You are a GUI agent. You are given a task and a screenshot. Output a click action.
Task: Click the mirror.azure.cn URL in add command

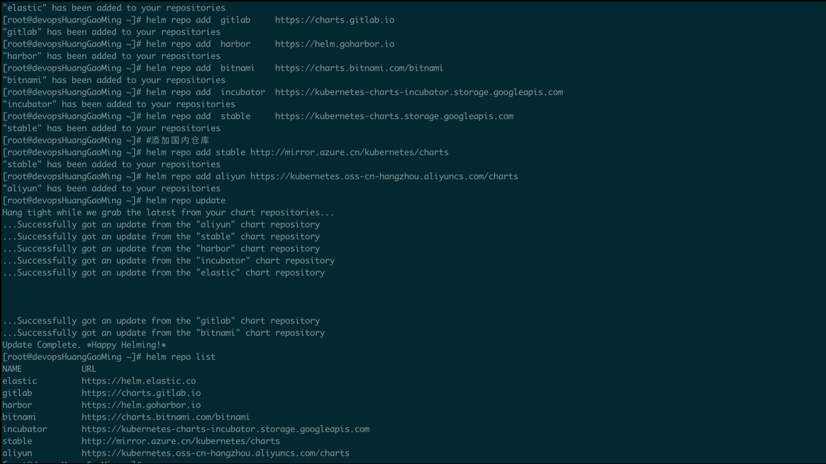(350, 152)
